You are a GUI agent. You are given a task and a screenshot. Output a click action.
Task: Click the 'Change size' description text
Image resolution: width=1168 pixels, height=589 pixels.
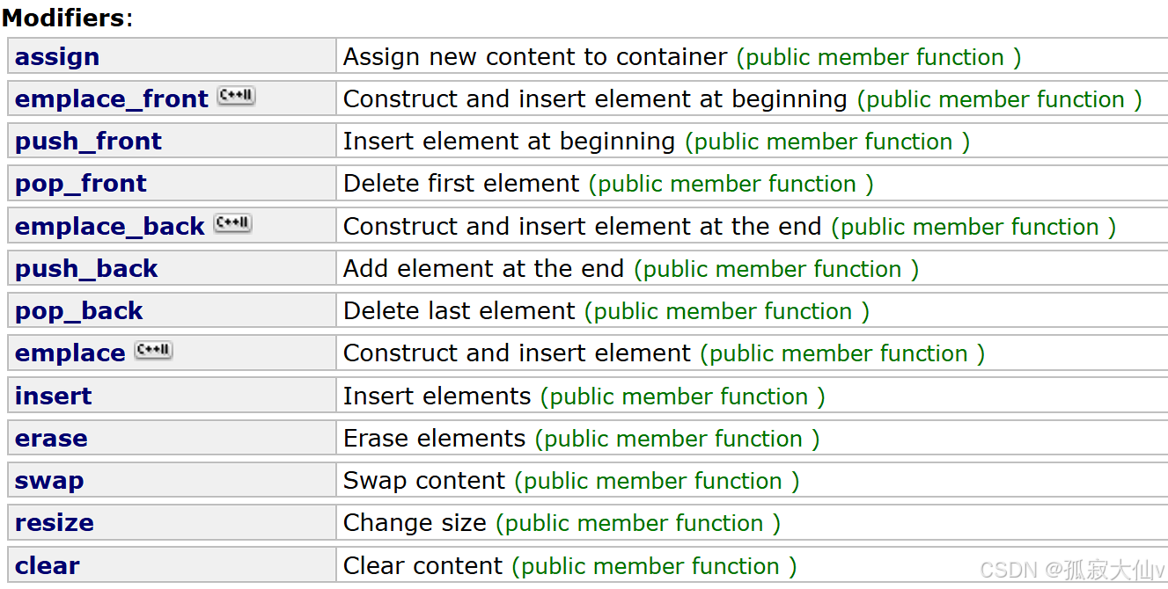pyautogui.click(x=415, y=523)
